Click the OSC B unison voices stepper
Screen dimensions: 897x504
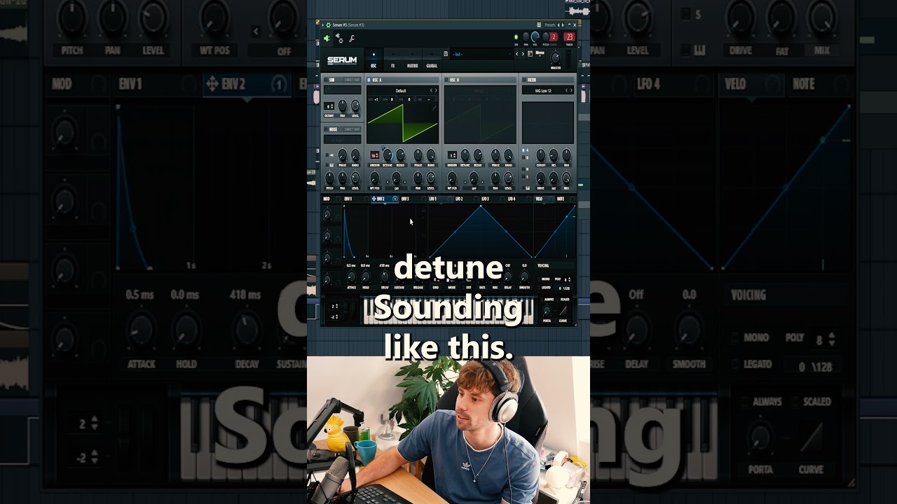pyautogui.click(x=452, y=155)
